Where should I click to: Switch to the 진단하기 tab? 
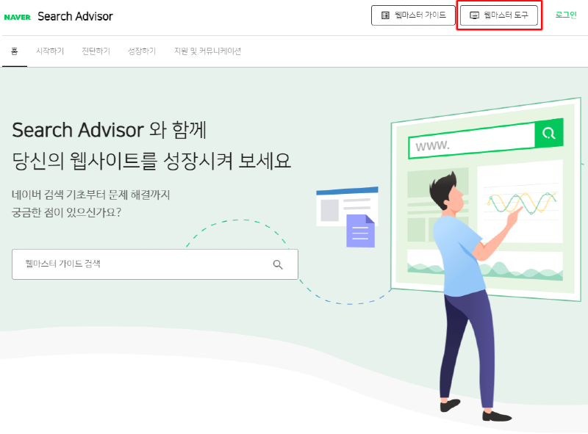96,51
